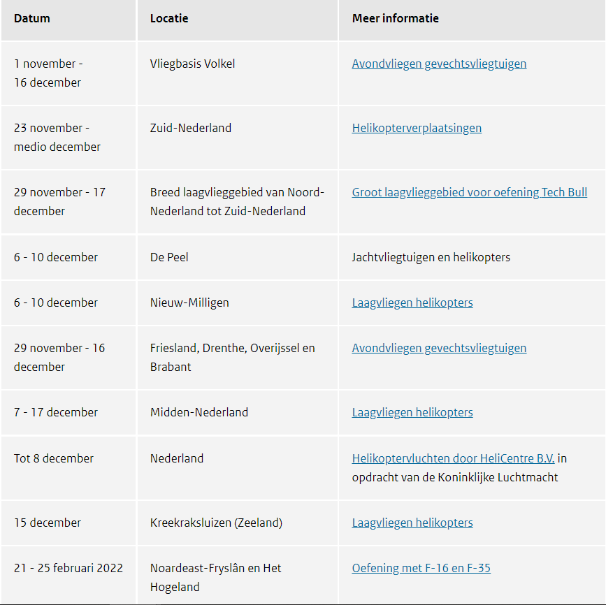
Task: Click the Jachtvliegtuigen en helikopters text
Action: (431, 258)
